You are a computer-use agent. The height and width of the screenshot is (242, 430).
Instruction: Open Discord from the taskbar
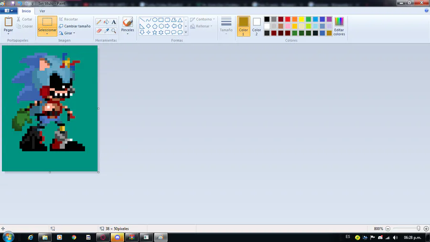(x=118, y=237)
